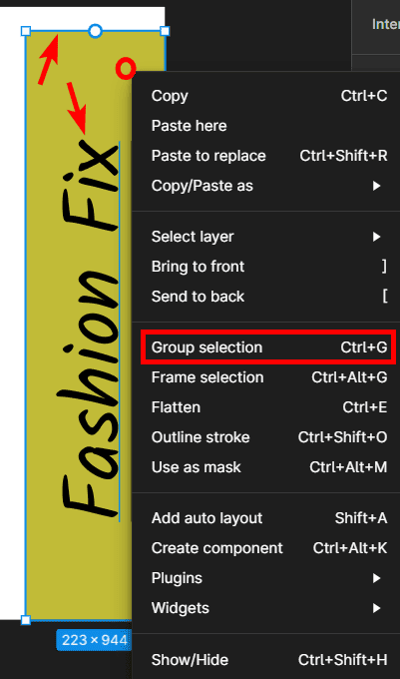Expand Copy/Paste as submenu arrow
Image resolution: width=400 pixels, height=679 pixels.
click(376, 186)
